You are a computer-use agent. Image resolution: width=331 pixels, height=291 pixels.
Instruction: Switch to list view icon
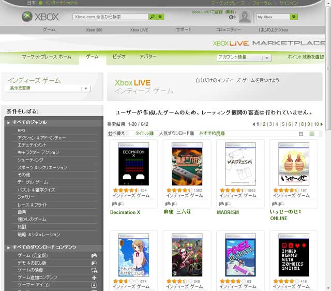pos(312,134)
